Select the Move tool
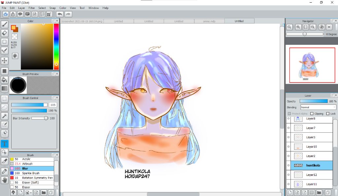Viewport: 338px width, 196px height. tap(5, 60)
